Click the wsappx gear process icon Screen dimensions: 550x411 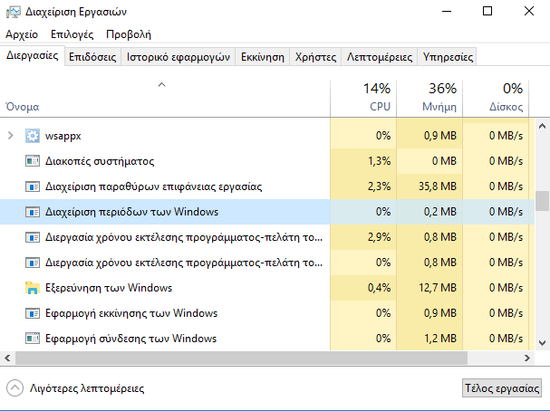pos(33,136)
